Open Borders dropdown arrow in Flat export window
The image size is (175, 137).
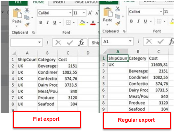[x=74, y=23]
